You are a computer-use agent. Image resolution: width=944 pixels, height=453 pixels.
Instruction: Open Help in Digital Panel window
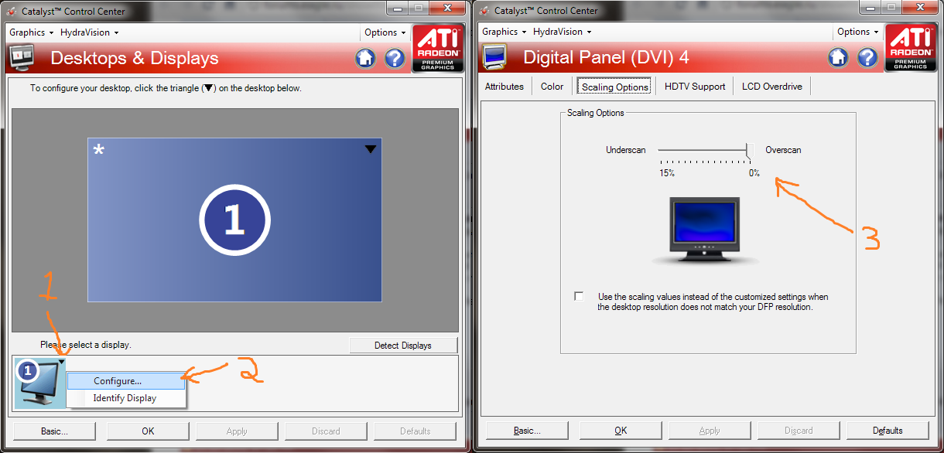click(x=867, y=58)
